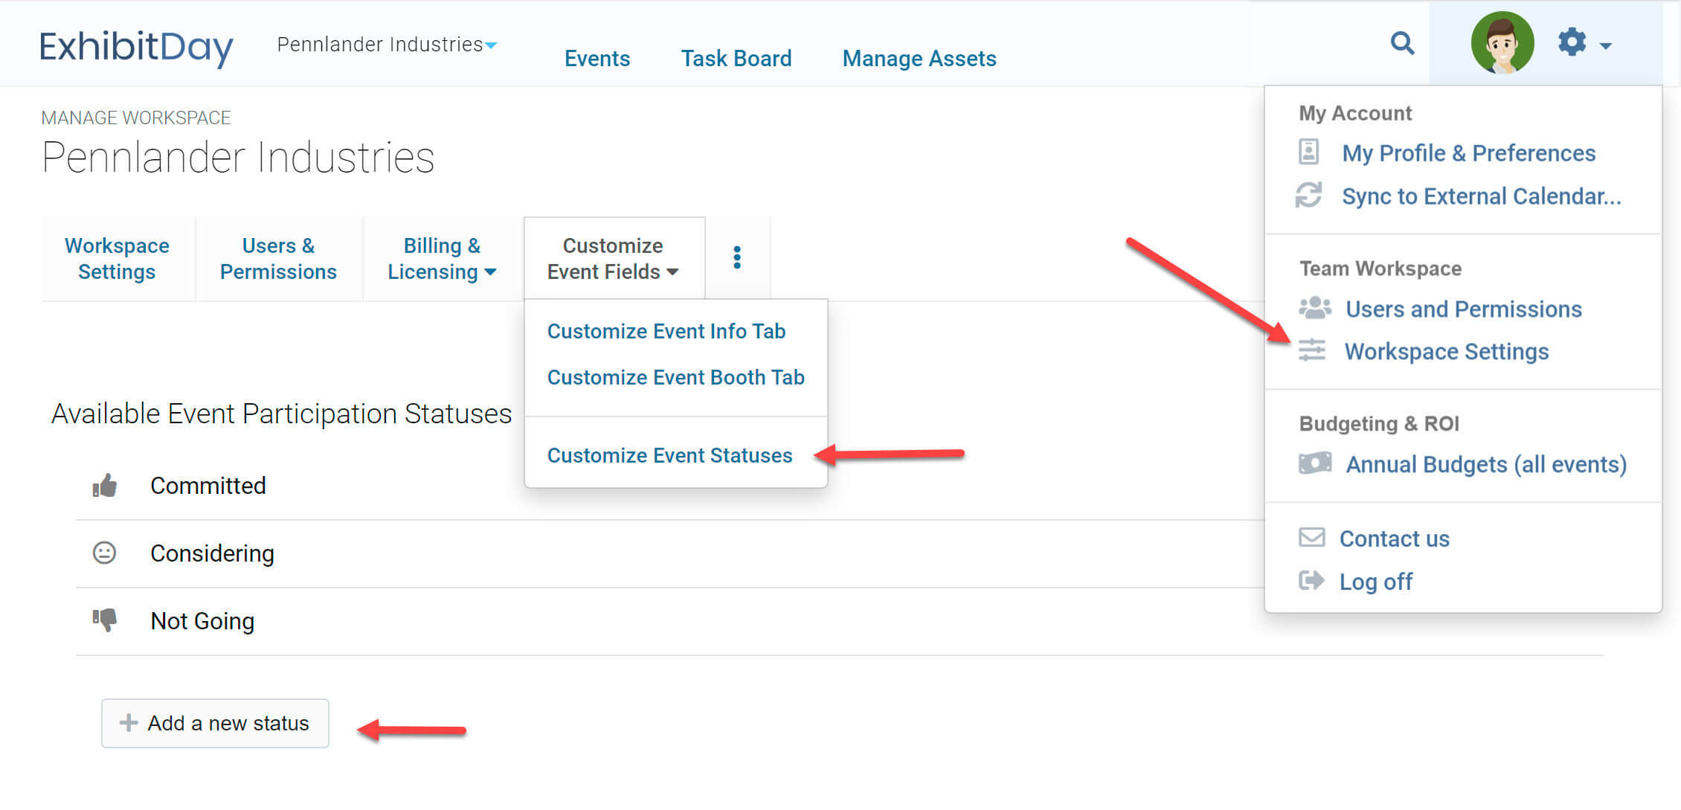This screenshot has width=1681, height=810.
Task: Click the Annual Budgets money icon
Action: (1314, 463)
